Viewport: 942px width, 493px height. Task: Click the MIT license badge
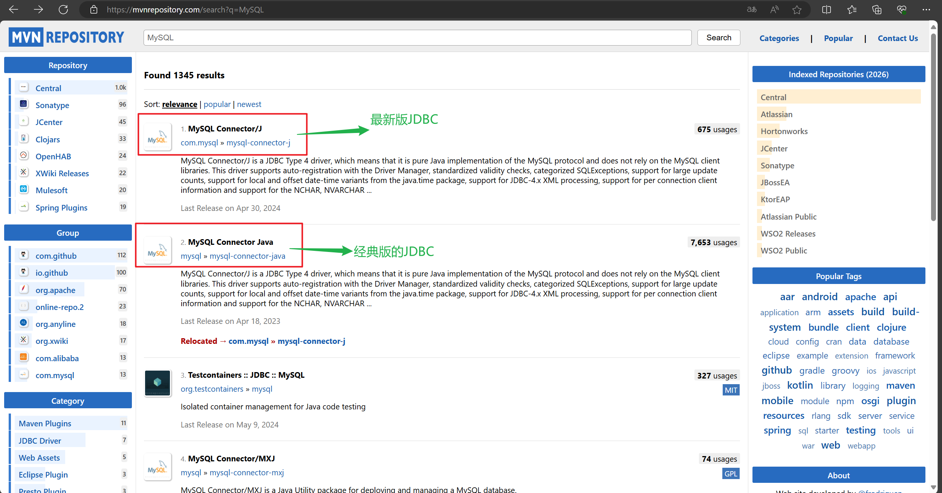pos(731,390)
